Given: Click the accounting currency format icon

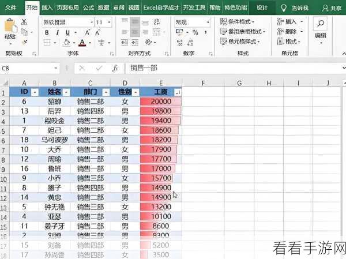Looking at the screenshot, I should click(x=179, y=32).
